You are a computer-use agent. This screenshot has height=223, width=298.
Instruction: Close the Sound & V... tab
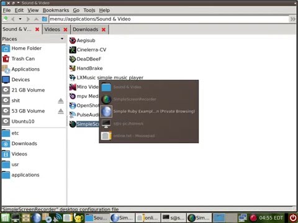coord(37,29)
